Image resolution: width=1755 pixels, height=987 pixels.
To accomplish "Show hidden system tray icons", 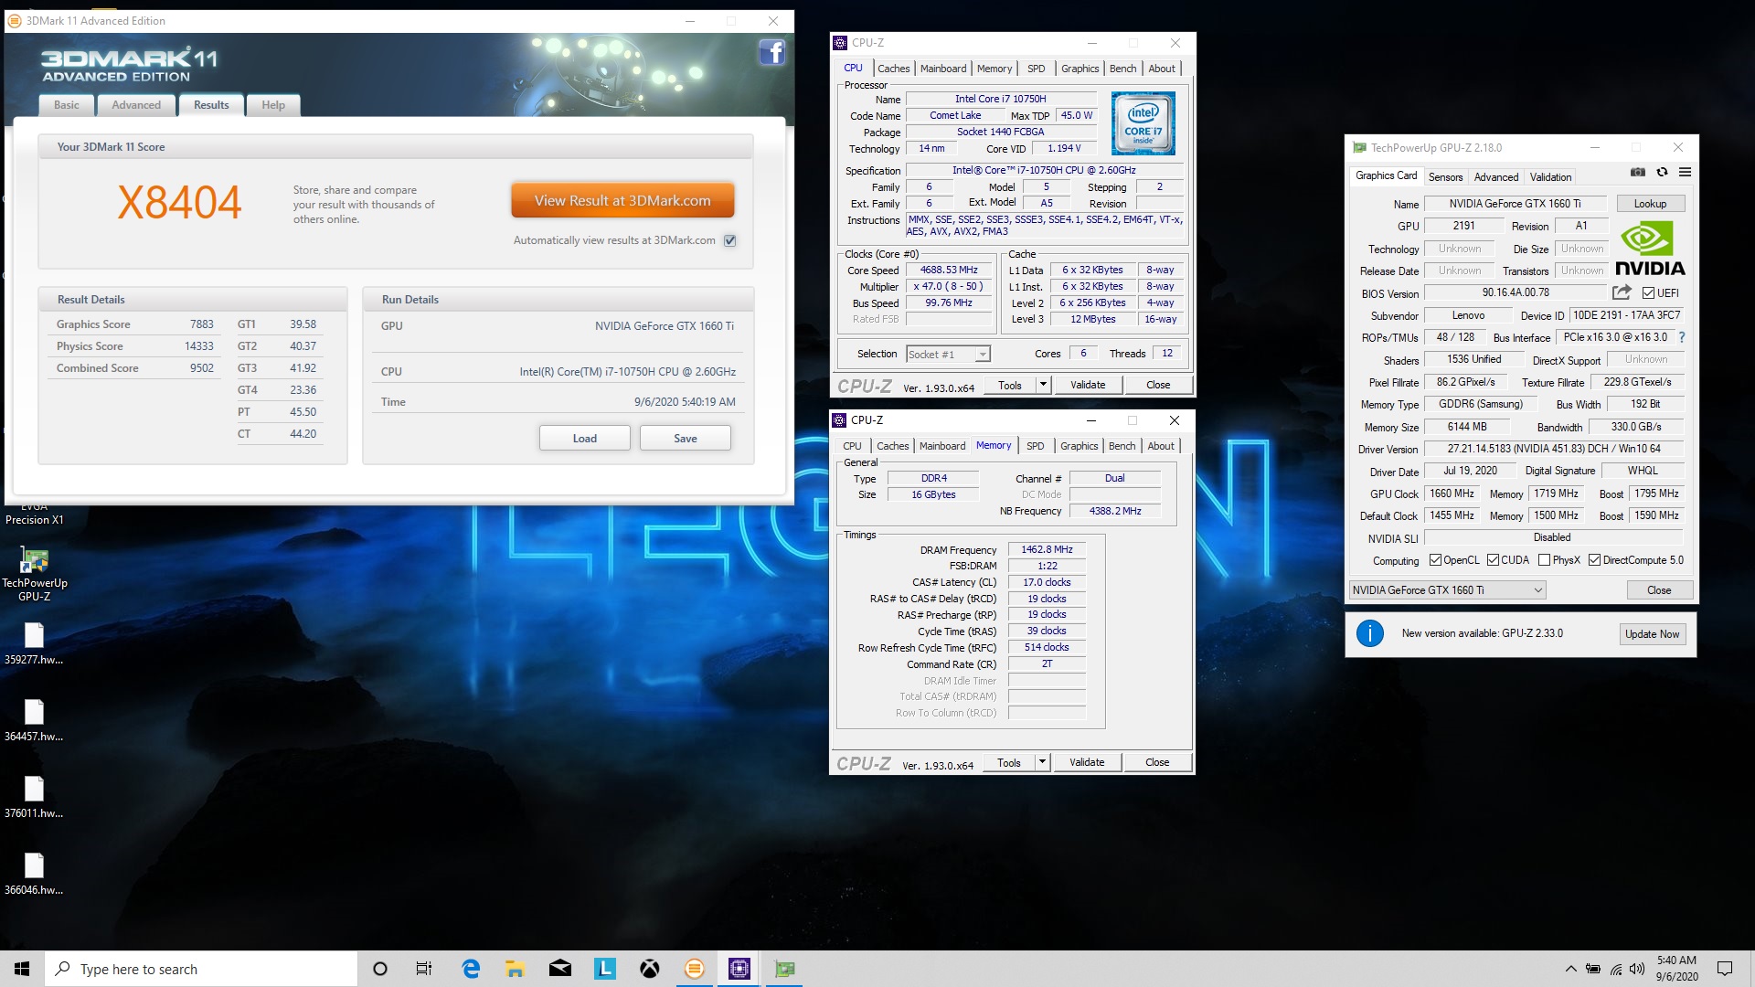I will 1570,969.
